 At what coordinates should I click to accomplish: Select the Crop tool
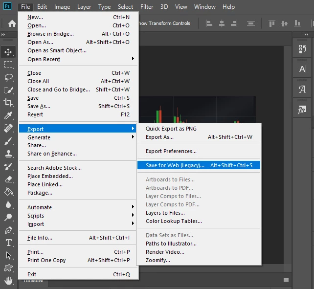point(8,103)
